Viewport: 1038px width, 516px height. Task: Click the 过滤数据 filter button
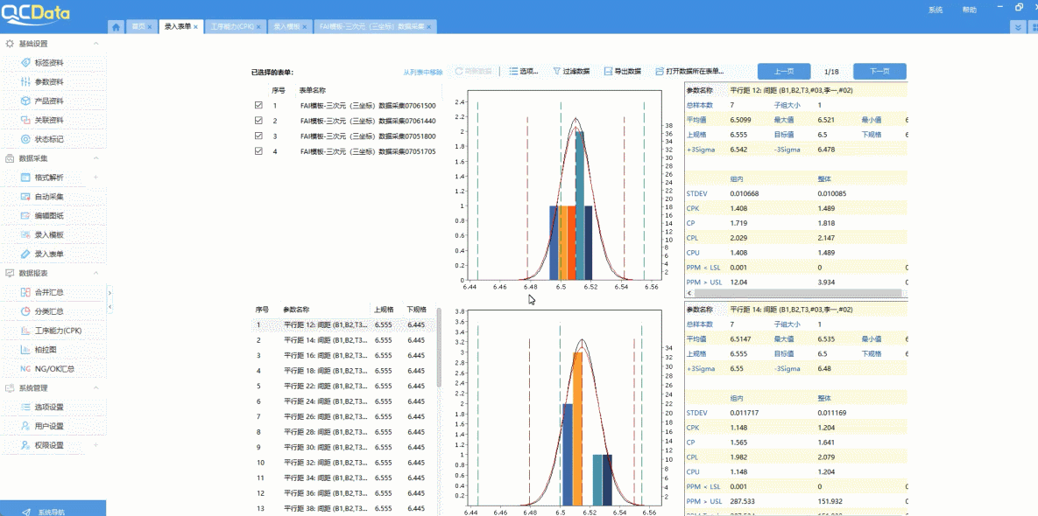point(570,72)
